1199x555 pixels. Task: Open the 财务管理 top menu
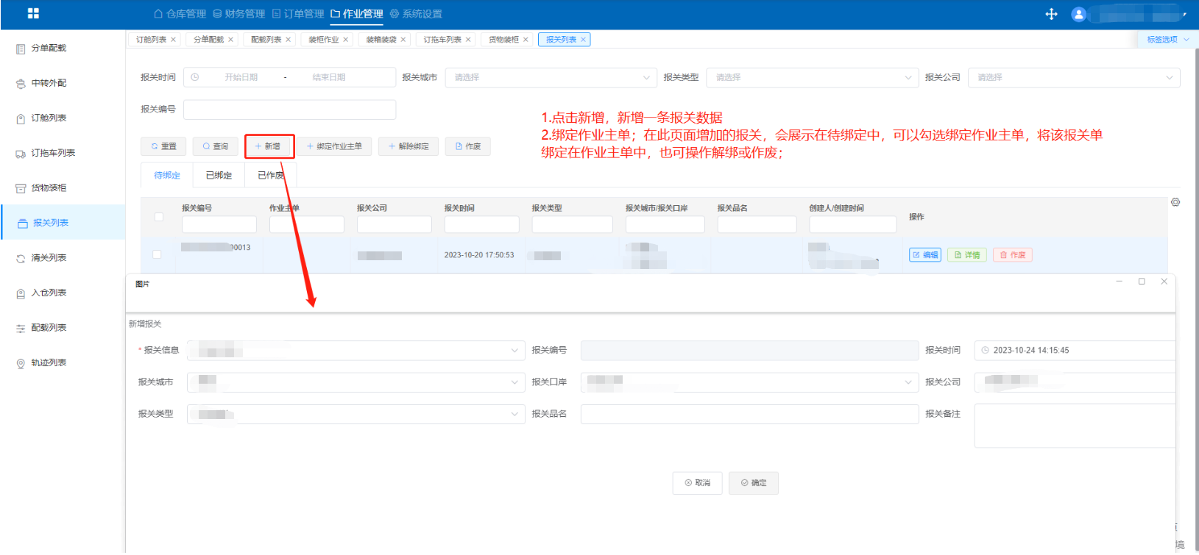(238, 14)
